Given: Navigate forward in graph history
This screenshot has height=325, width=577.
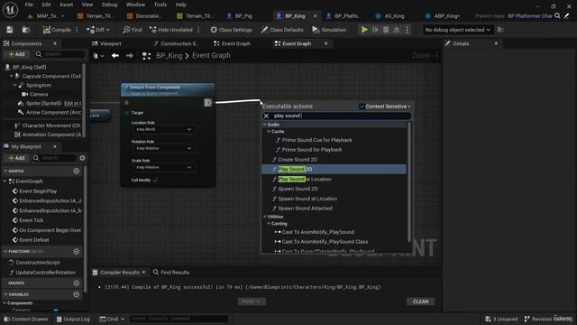Looking at the screenshot, I should 129,56.
